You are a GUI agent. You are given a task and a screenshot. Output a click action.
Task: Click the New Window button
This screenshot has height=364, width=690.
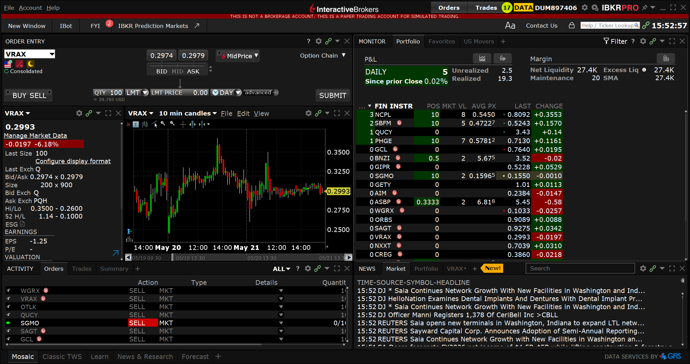[27, 26]
